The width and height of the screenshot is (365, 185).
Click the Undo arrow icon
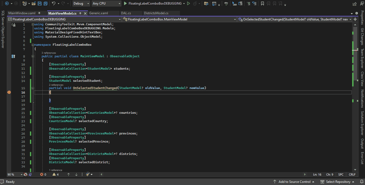click(54, 3)
